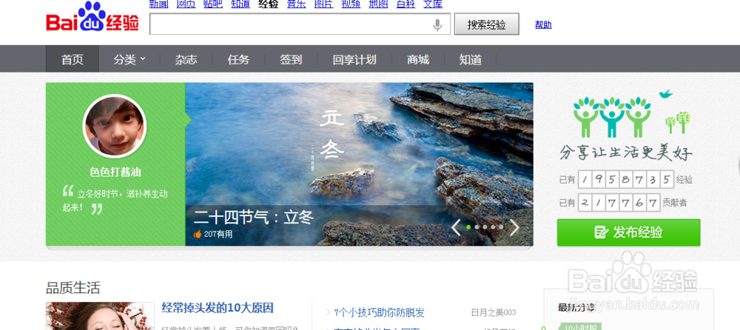
Task: Open the 杂志 navigation tab
Action: pos(186,59)
